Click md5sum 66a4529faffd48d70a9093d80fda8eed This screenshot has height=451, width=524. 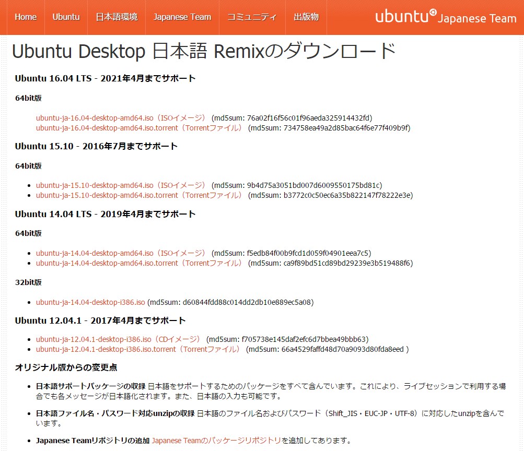[x=343, y=349]
